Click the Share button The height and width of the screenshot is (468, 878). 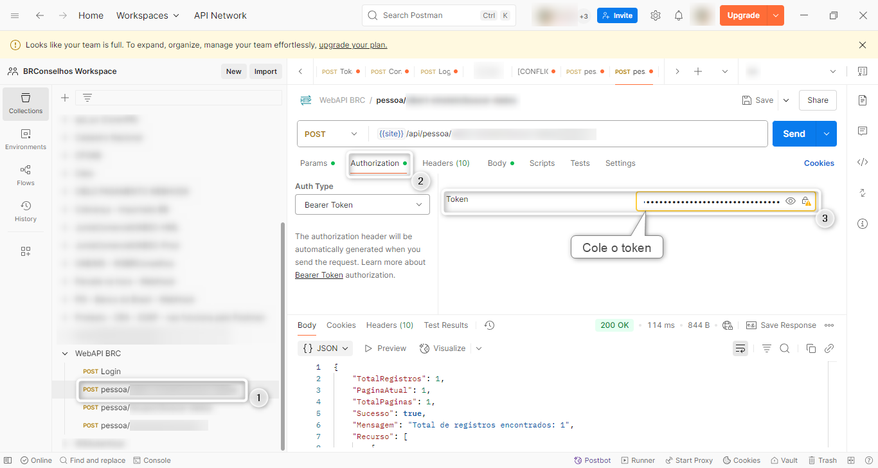(818, 100)
